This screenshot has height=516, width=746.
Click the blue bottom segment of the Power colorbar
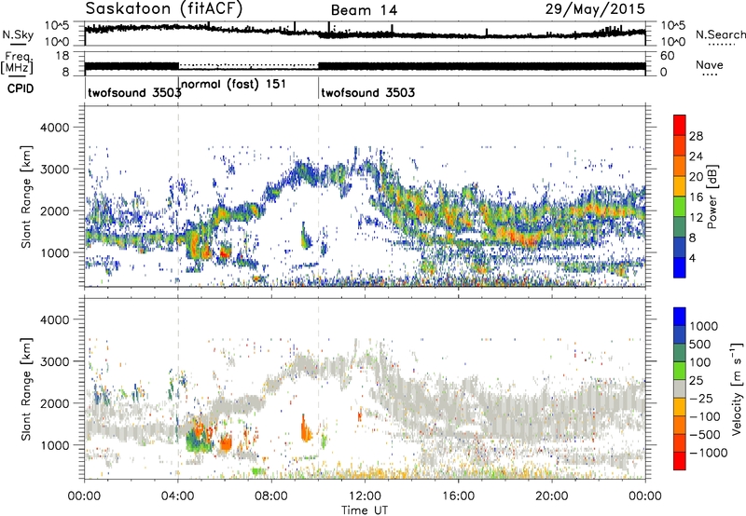click(x=680, y=267)
